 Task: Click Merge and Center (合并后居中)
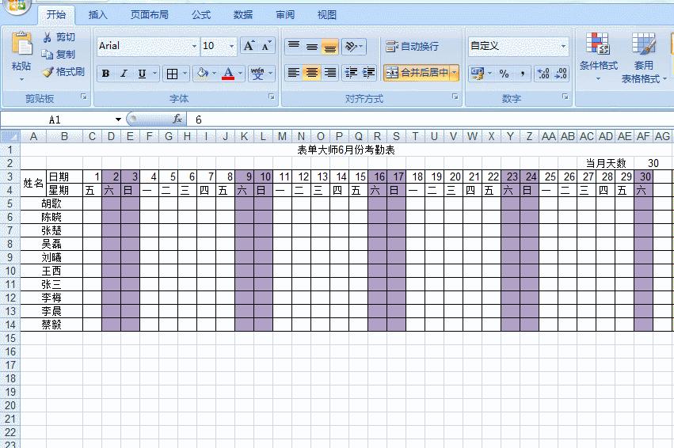tap(417, 73)
